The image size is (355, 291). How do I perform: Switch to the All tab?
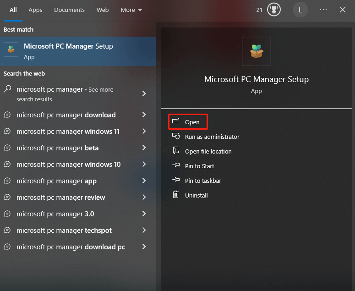(13, 10)
